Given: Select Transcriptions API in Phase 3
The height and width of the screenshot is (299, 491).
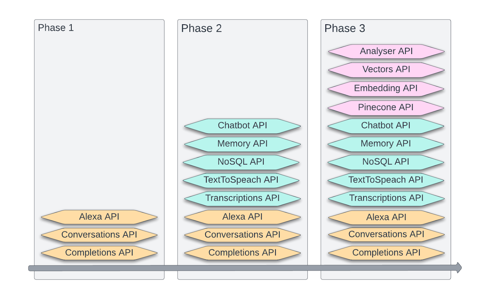Looking at the screenshot, I should (x=386, y=198).
